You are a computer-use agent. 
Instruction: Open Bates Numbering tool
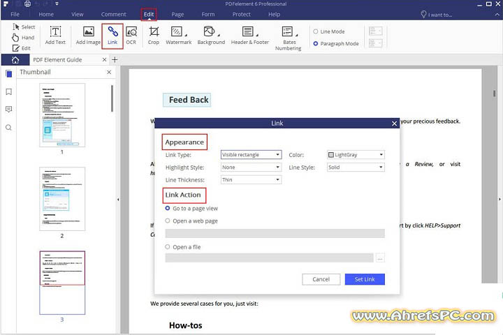(288, 38)
